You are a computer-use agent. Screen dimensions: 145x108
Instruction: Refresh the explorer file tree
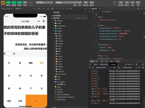point(83,18)
